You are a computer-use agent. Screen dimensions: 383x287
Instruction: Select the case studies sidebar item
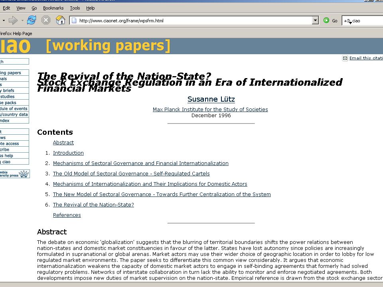tap(14, 96)
